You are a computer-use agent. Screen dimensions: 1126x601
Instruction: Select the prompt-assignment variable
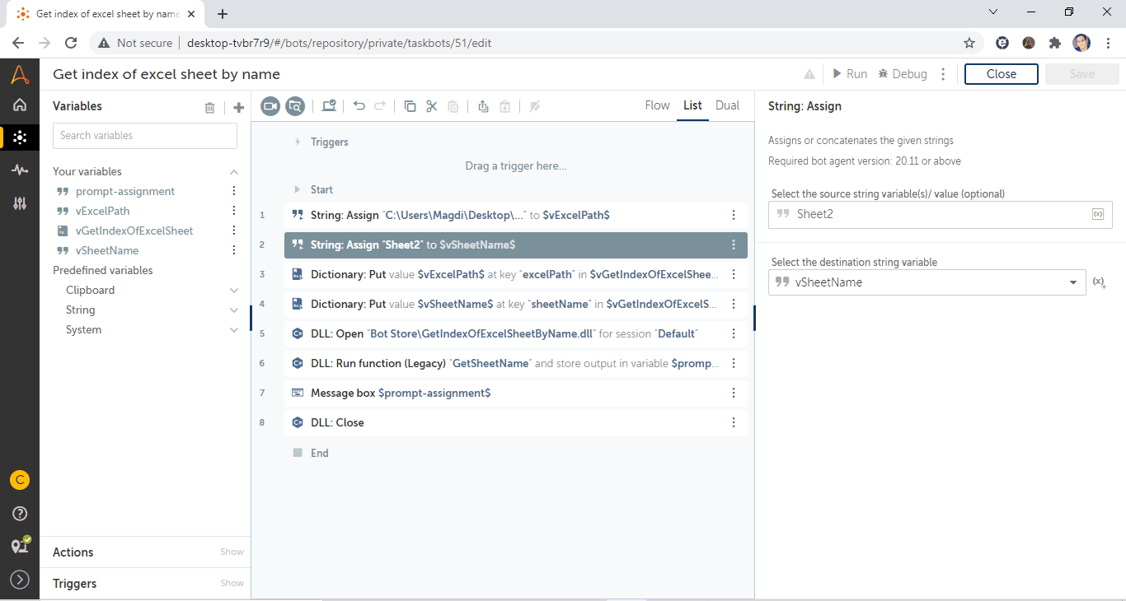125,192
